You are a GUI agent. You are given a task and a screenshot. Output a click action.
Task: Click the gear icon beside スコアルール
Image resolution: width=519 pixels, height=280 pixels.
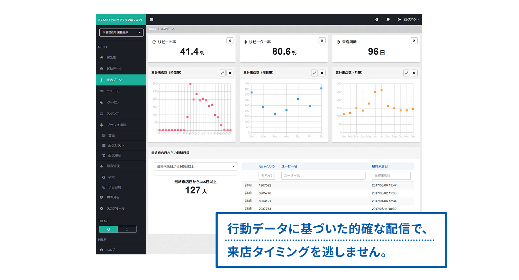(101, 208)
